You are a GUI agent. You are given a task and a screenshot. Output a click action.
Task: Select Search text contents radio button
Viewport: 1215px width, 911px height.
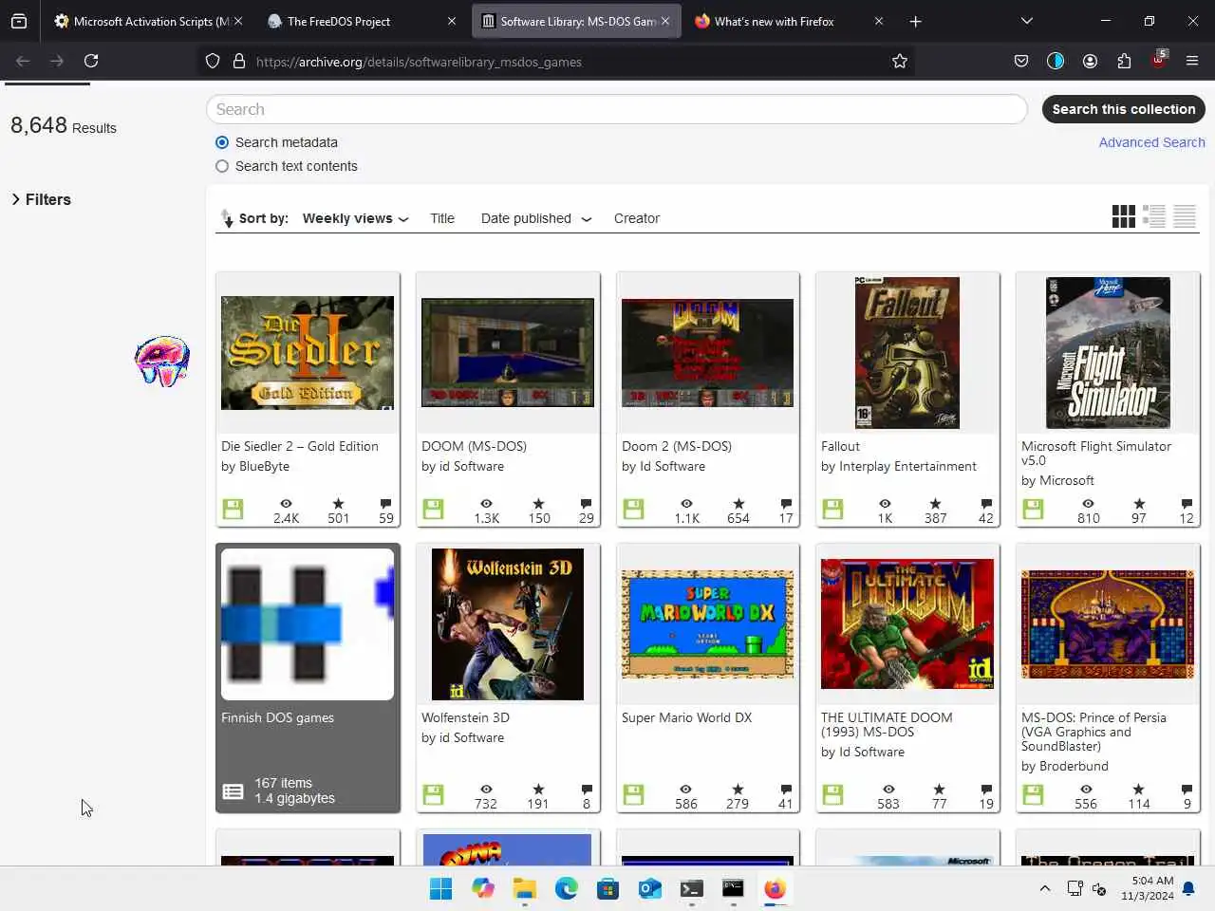coord(222,166)
